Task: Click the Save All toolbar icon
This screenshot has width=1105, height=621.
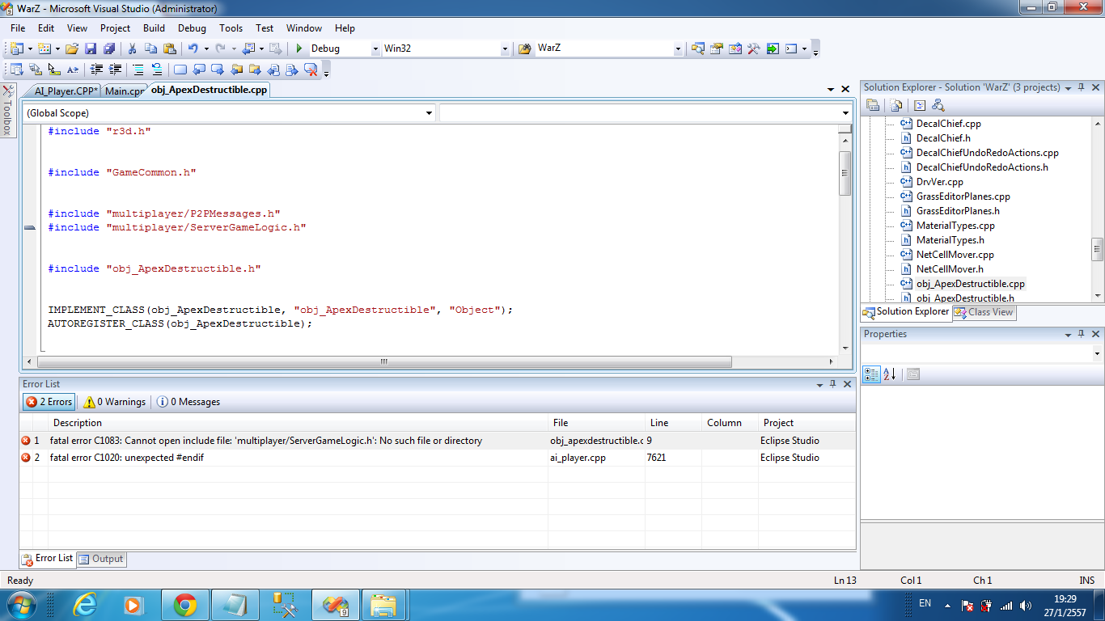Action: (108, 49)
